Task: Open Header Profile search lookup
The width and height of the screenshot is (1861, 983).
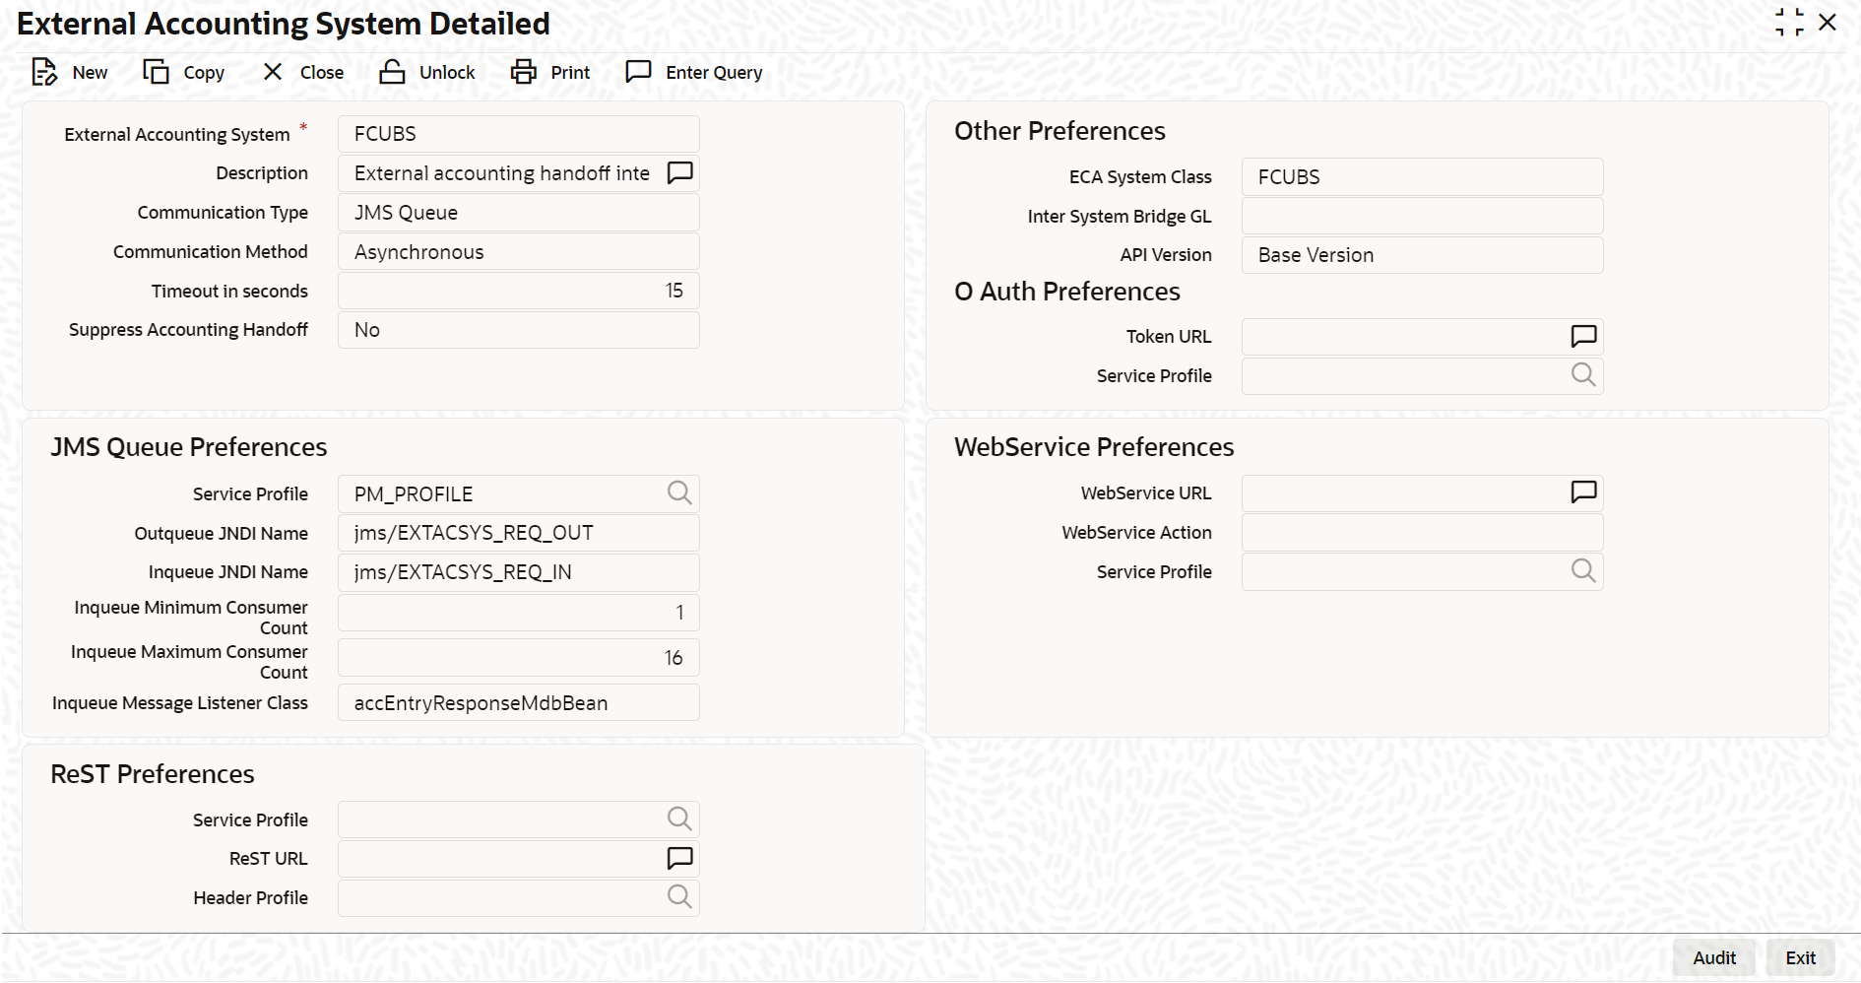Action: click(679, 896)
